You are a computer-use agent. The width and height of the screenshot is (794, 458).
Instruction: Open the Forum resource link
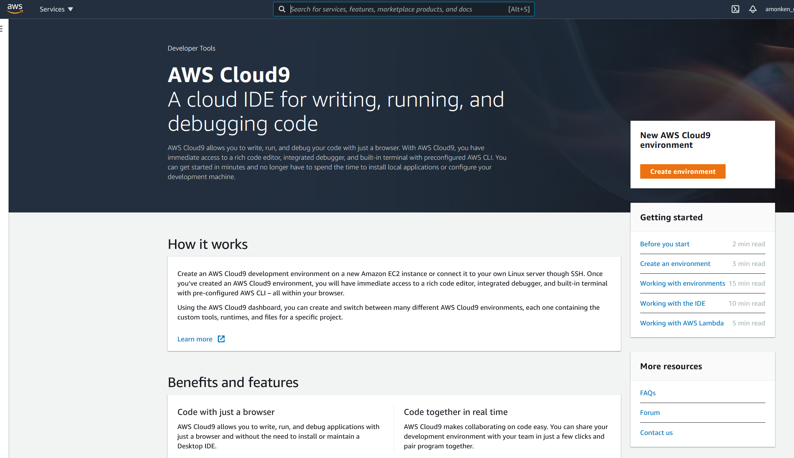[x=650, y=413]
